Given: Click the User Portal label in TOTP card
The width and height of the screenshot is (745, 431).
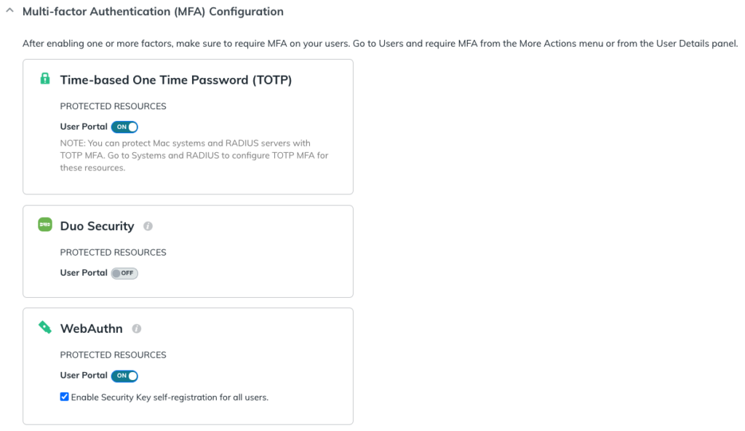Looking at the screenshot, I should coord(84,127).
